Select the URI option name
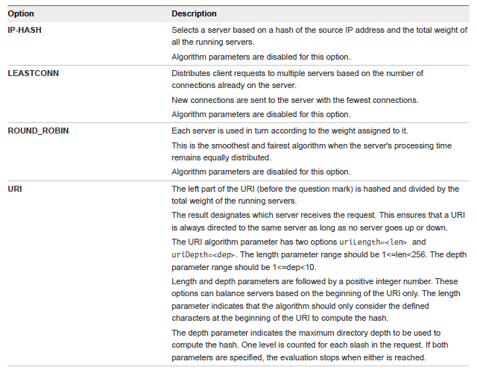The image size is (477, 373). [x=15, y=189]
